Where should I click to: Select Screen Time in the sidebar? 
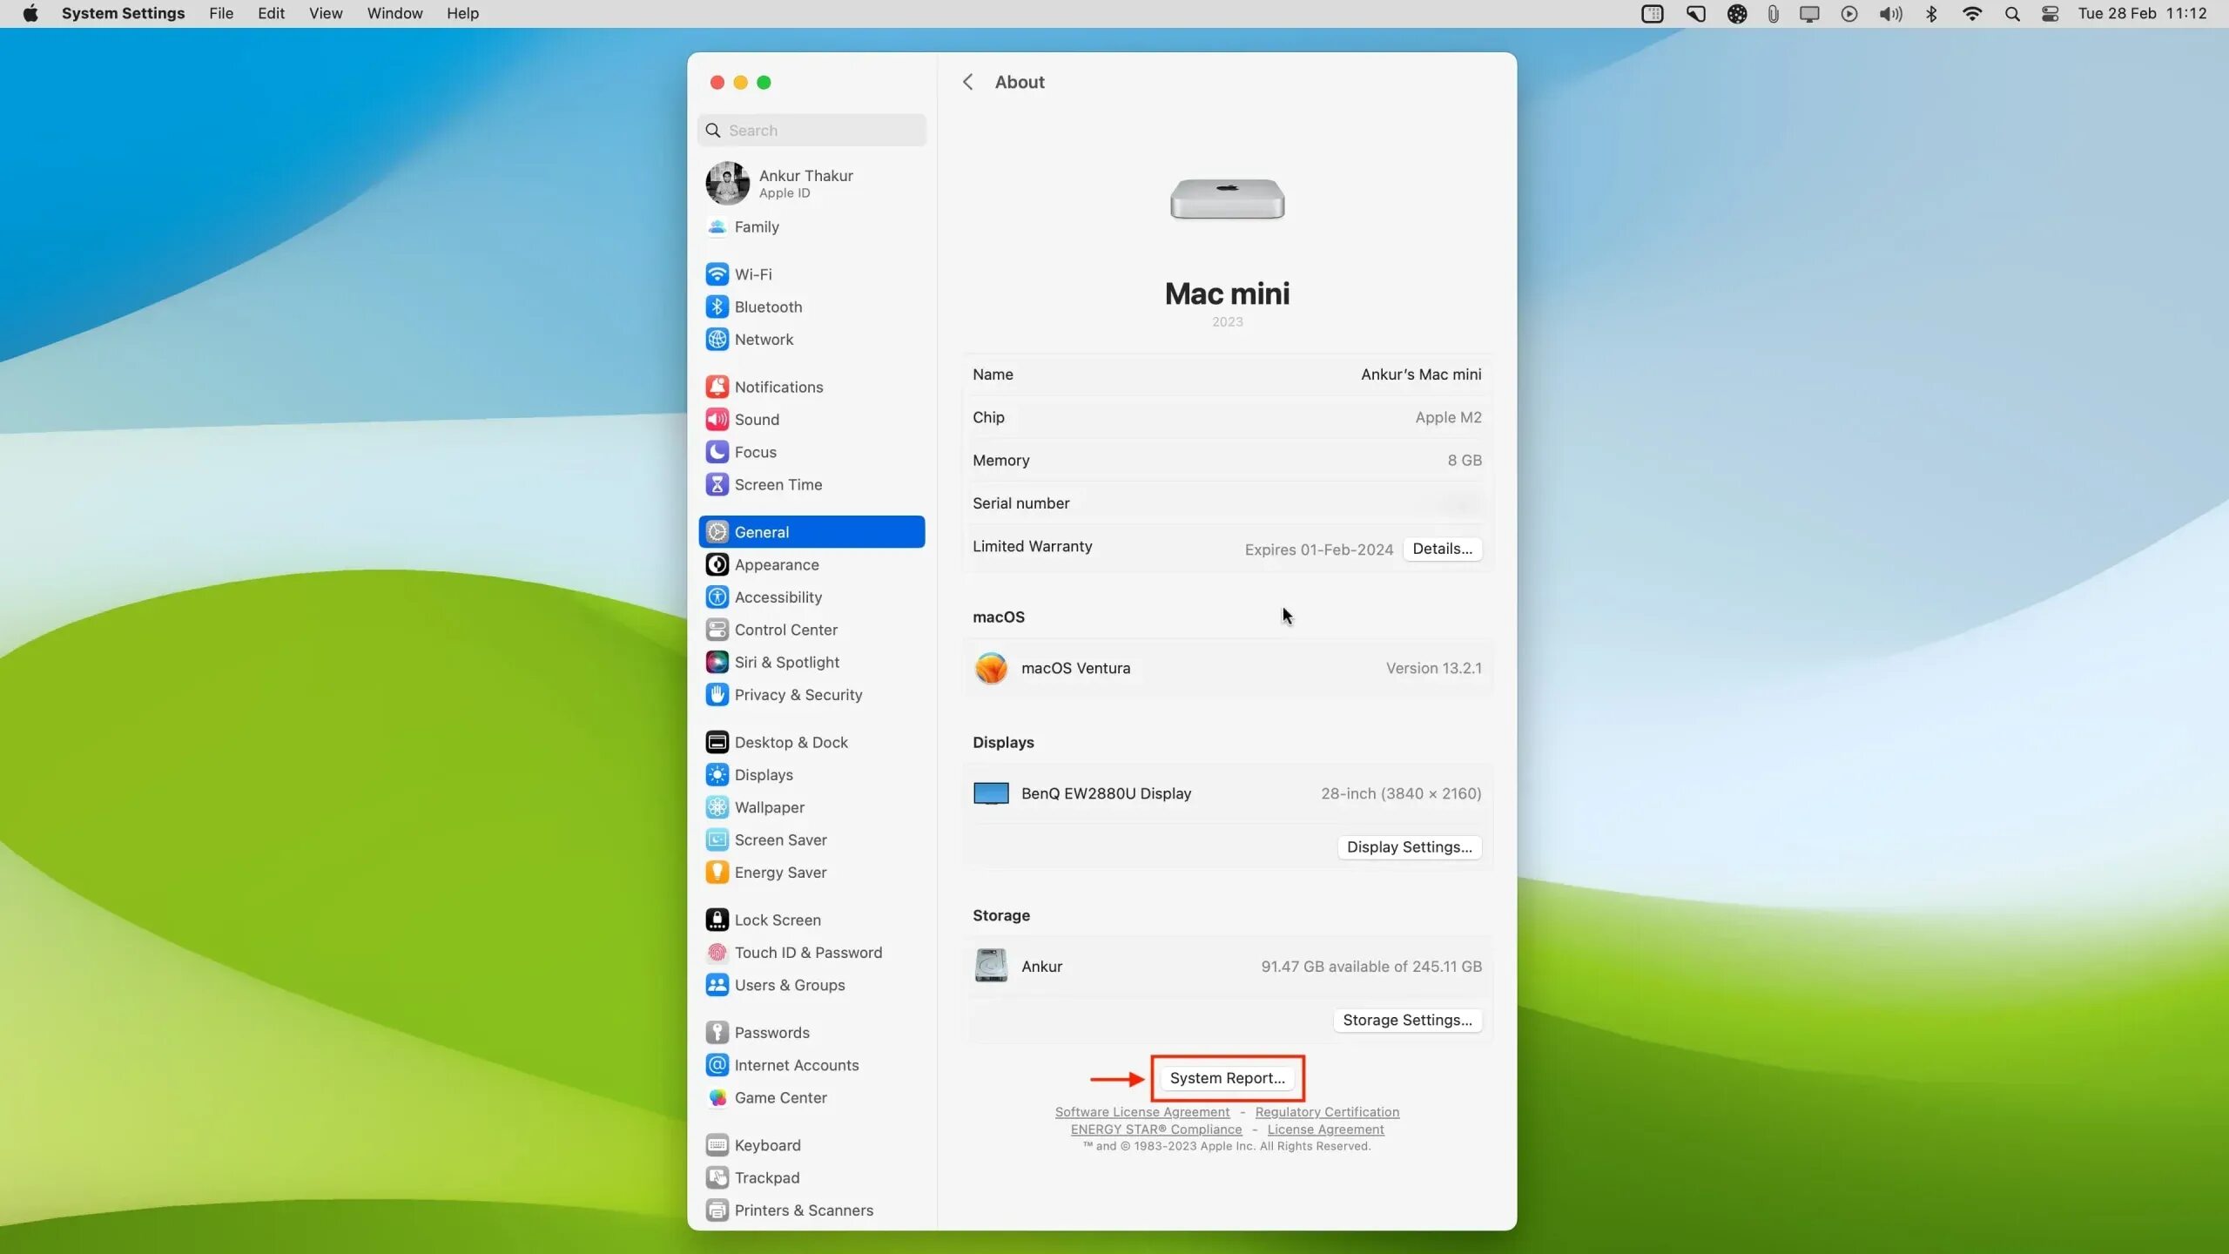pyautogui.click(x=777, y=484)
